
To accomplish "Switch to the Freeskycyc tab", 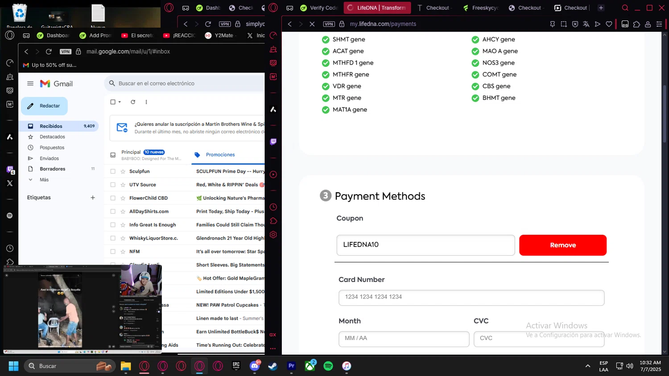I will [481, 8].
